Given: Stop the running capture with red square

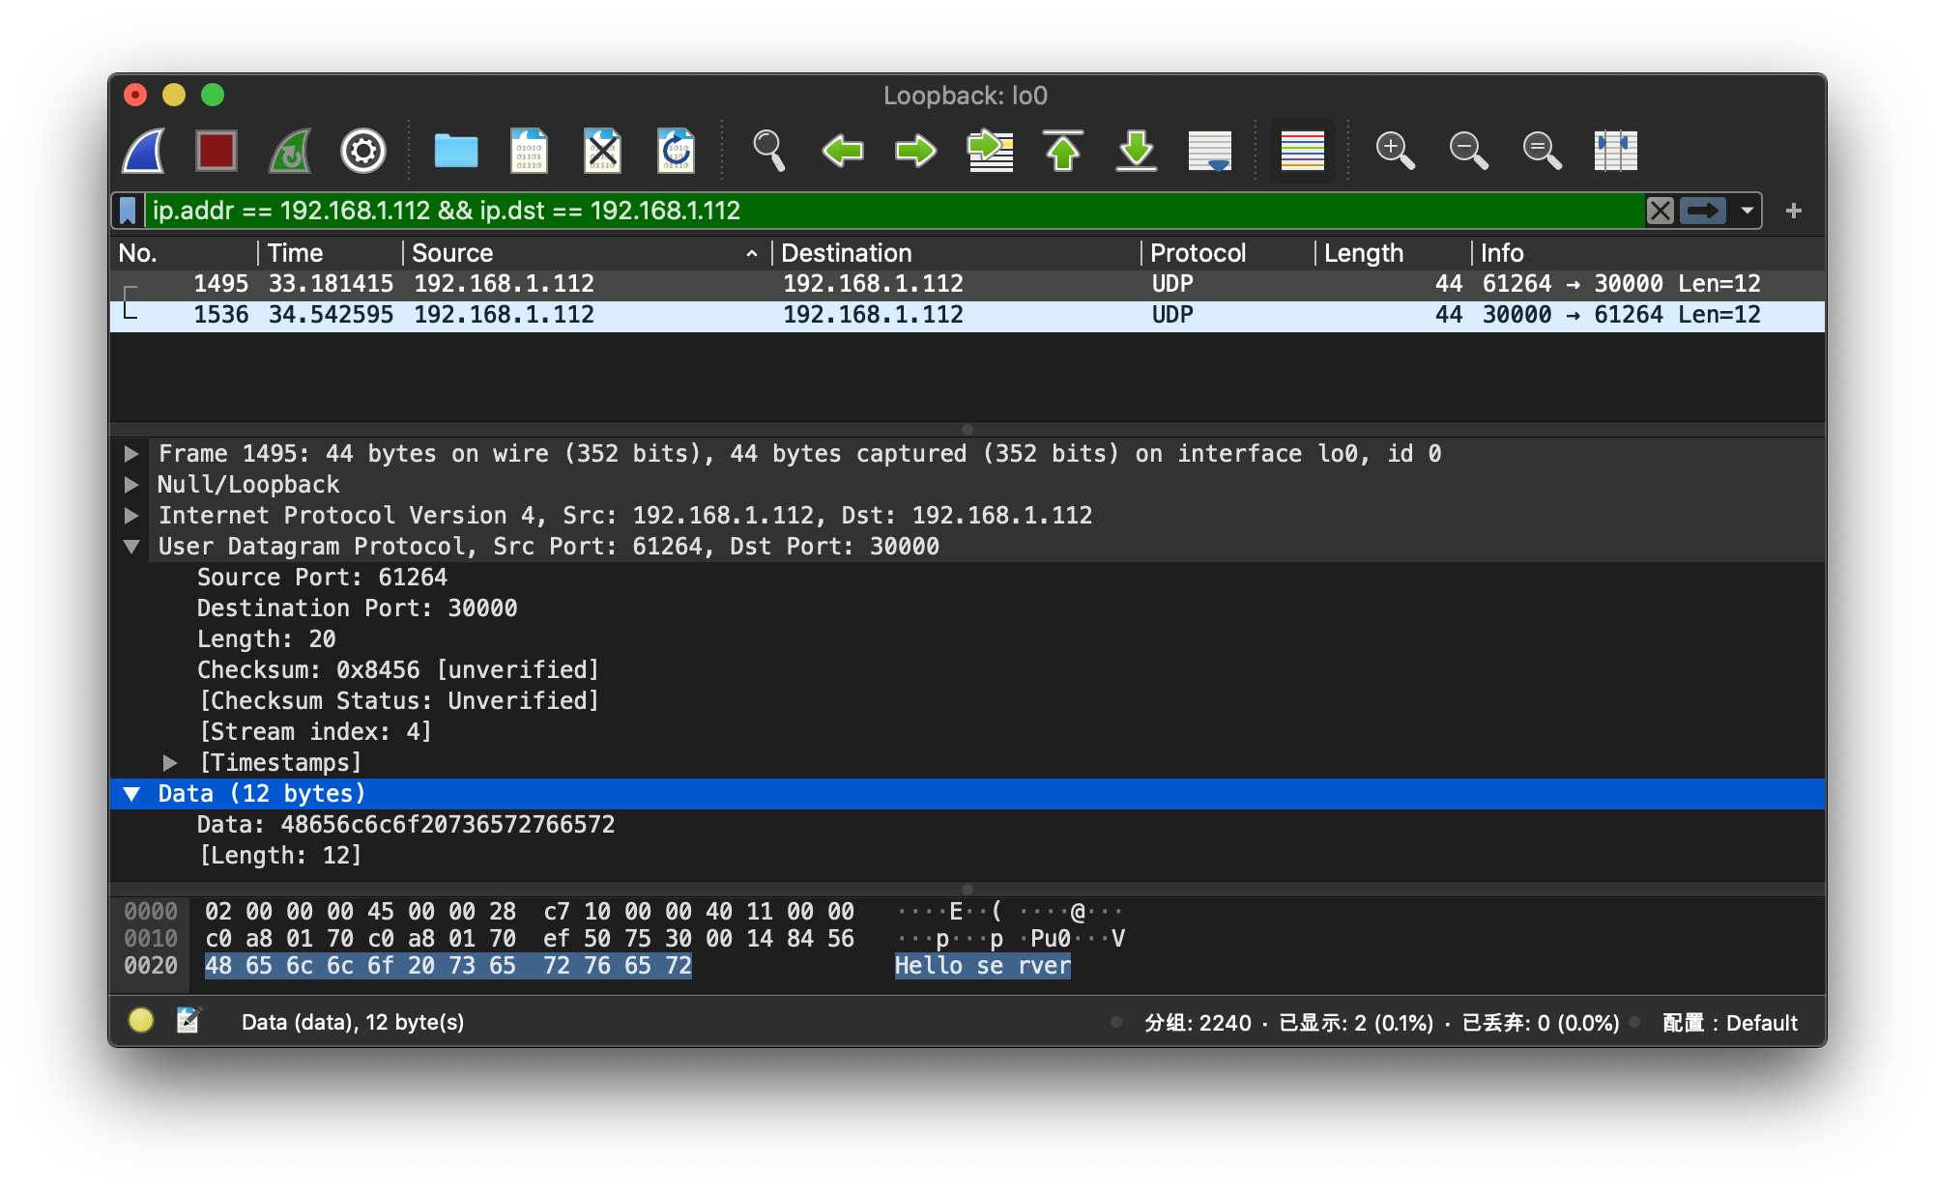Looking at the screenshot, I should click(216, 151).
